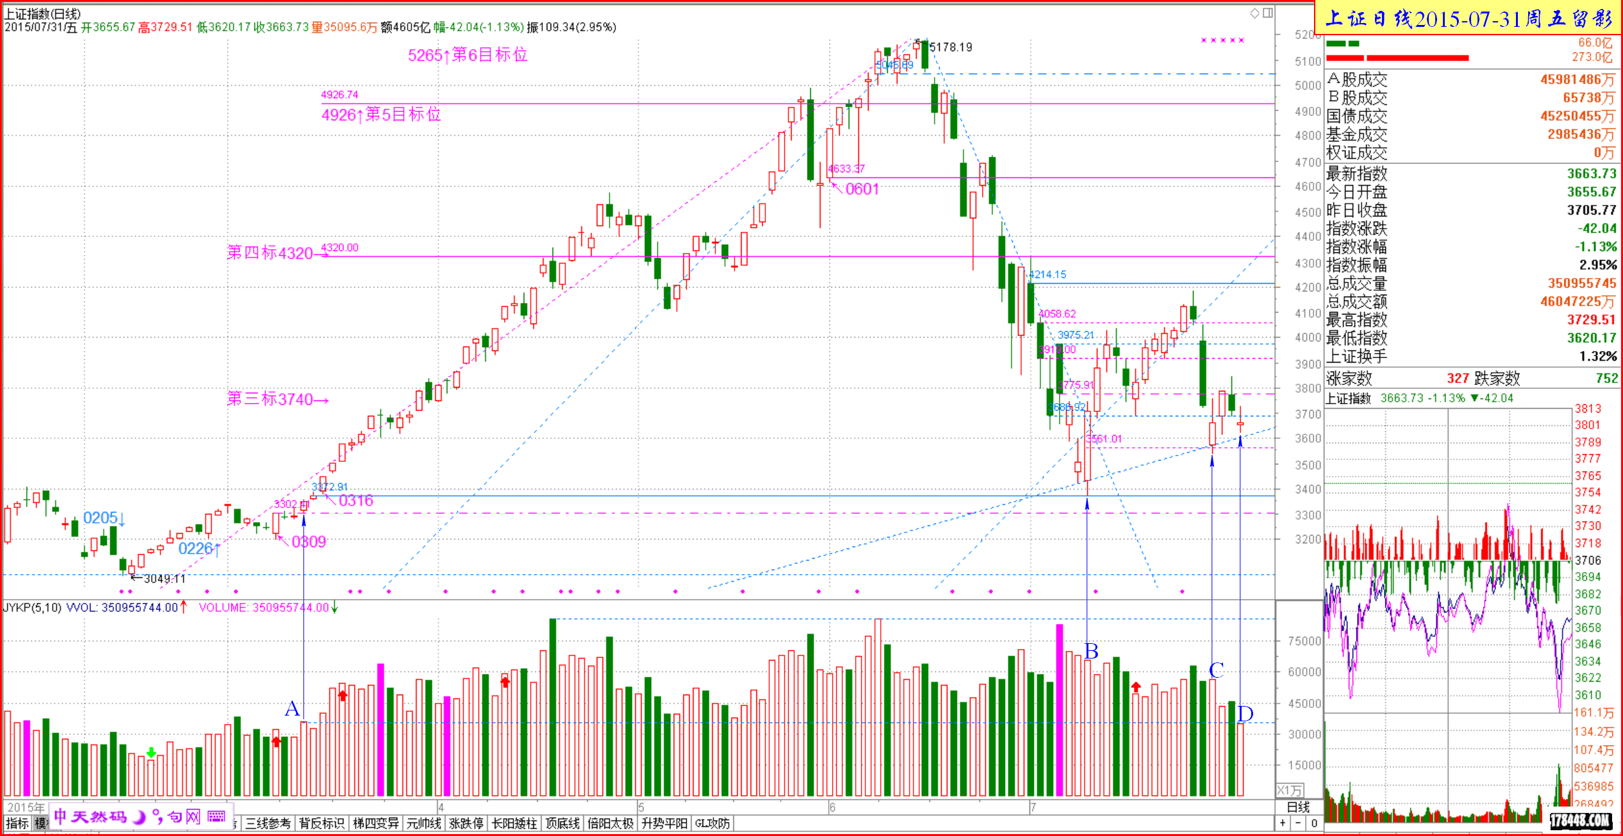Click the 最高指数 row
Image resolution: width=1623 pixels, height=836 pixels.
click(1470, 320)
